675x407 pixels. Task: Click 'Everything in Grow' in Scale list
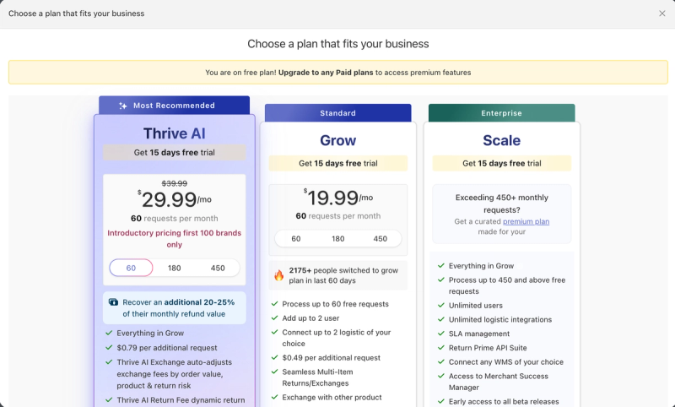point(481,266)
